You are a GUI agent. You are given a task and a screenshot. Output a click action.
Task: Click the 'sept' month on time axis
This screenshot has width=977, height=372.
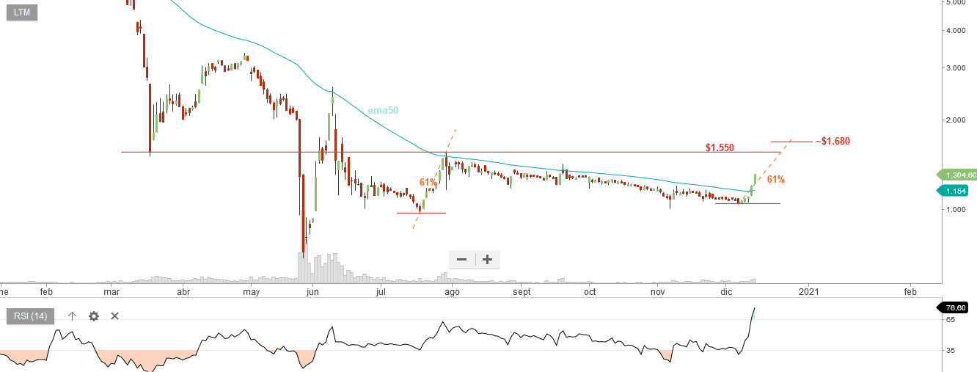pyautogui.click(x=522, y=291)
